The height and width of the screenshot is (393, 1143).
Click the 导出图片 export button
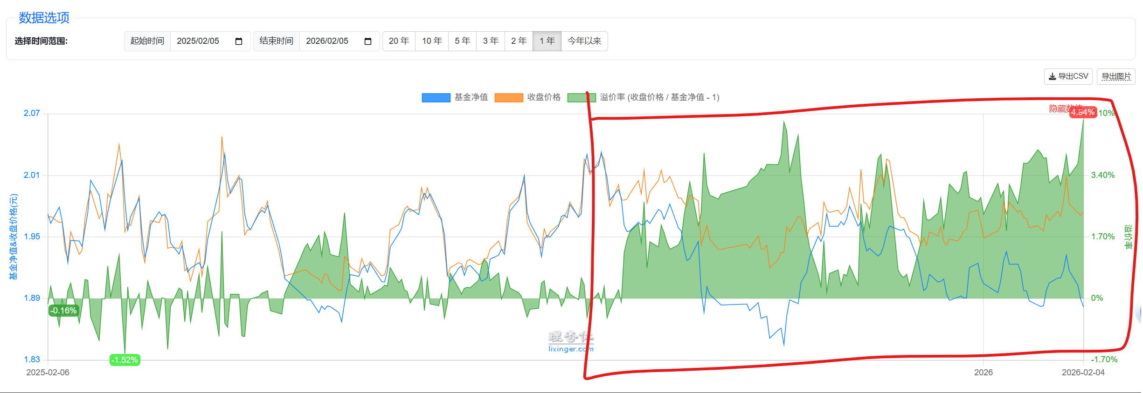pos(1116,76)
